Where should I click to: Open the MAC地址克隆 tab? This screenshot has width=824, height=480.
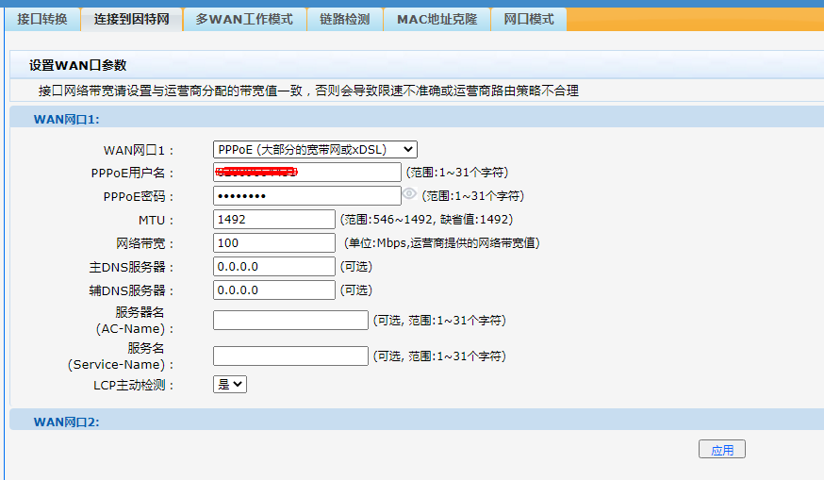437,20
